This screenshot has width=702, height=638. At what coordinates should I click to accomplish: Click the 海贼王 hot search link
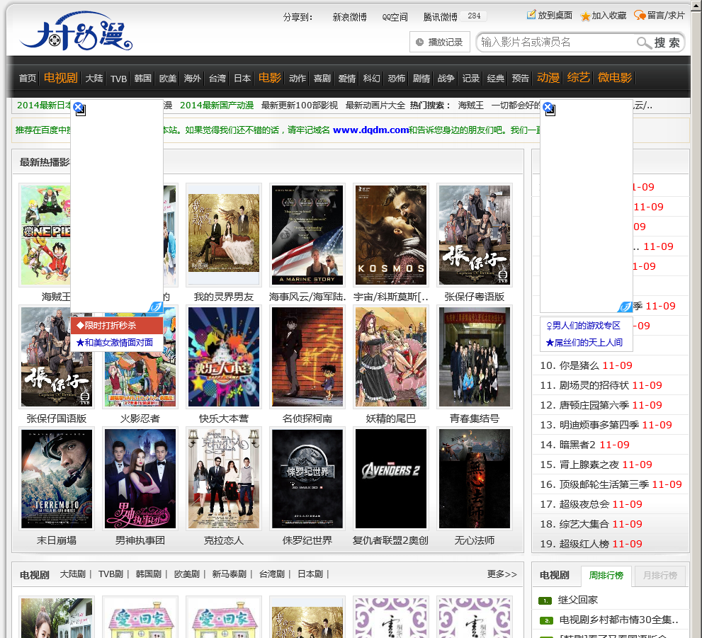tap(470, 105)
